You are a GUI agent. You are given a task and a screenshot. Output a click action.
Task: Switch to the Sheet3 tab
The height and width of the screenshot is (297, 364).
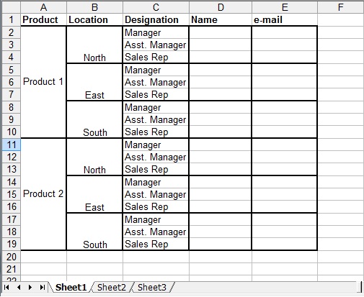pos(152,287)
